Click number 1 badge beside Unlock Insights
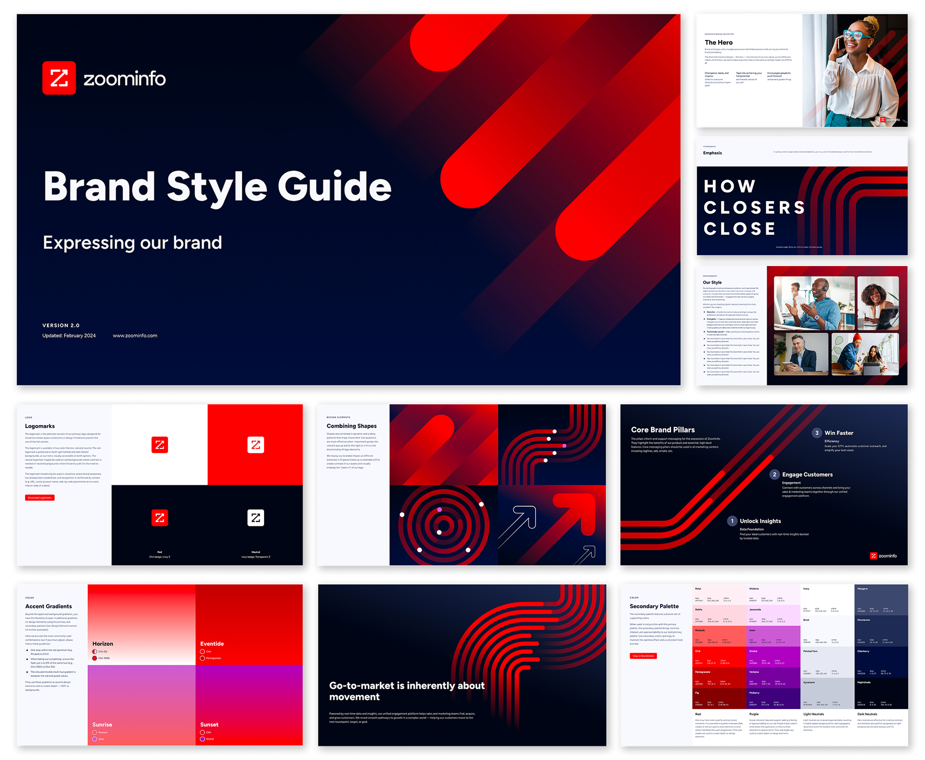This screenshot has height=760, width=925. 732,521
